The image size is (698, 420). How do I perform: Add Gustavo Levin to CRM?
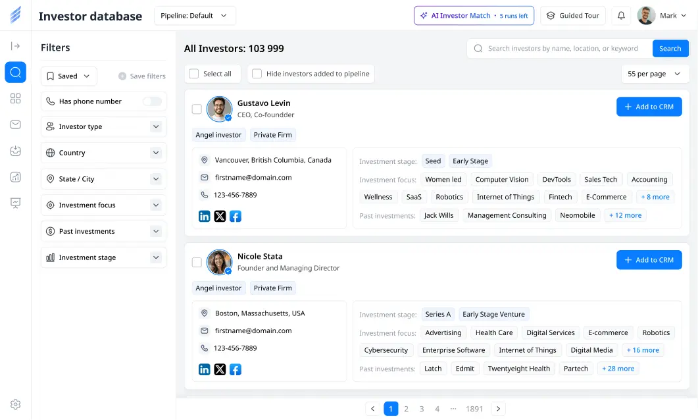coord(649,107)
